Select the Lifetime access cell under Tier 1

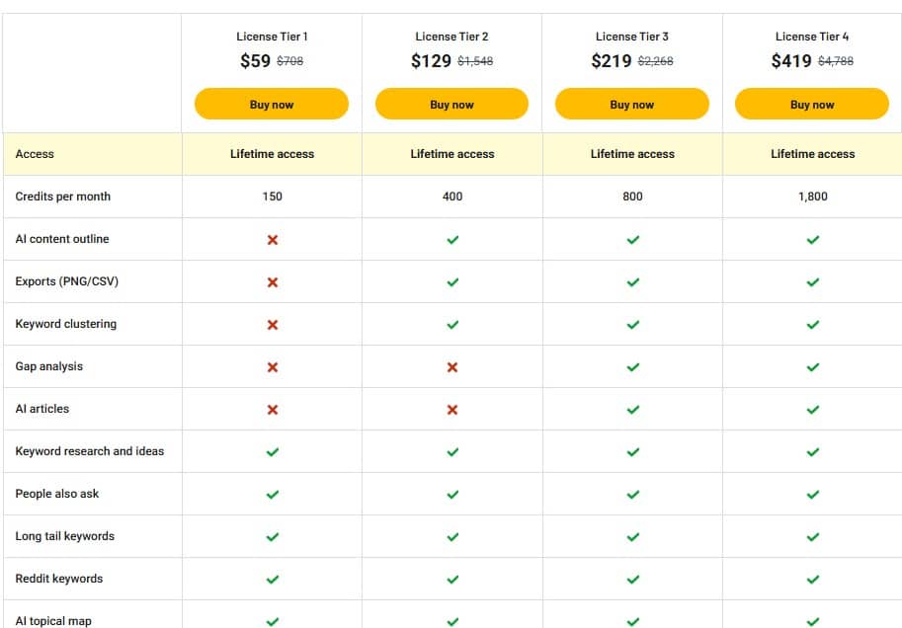(x=272, y=154)
